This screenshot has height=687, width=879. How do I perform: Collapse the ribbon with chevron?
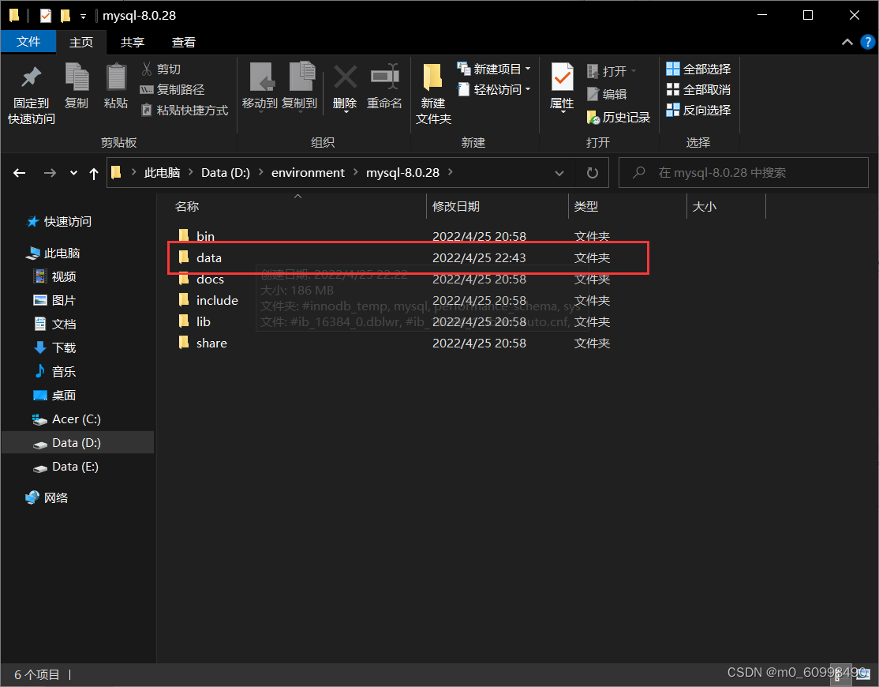click(847, 42)
